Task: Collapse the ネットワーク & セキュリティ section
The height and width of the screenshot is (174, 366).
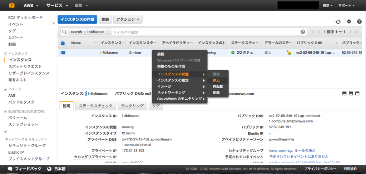Action: (5, 131)
